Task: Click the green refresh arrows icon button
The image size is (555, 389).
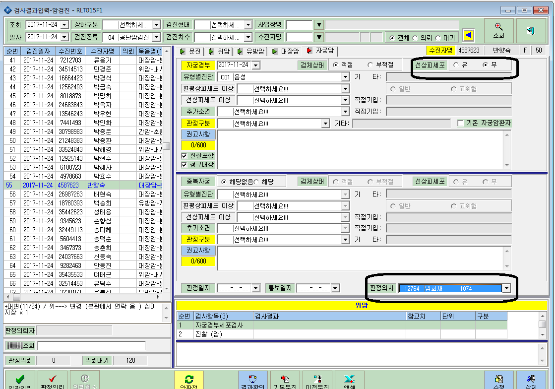Action: (x=188, y=381)
